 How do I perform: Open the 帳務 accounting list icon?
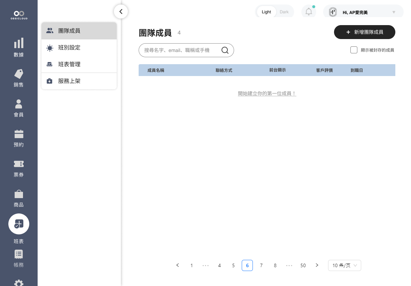(19, 254)
